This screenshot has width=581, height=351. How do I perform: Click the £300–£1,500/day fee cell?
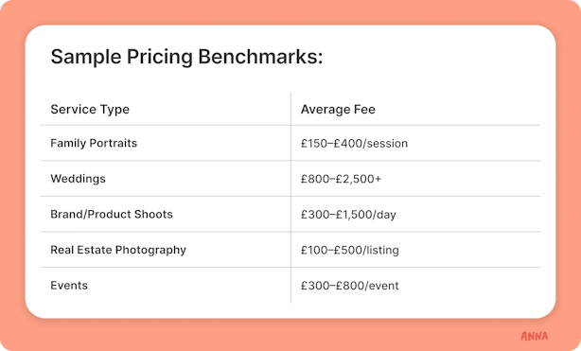(x=348, y=215)
